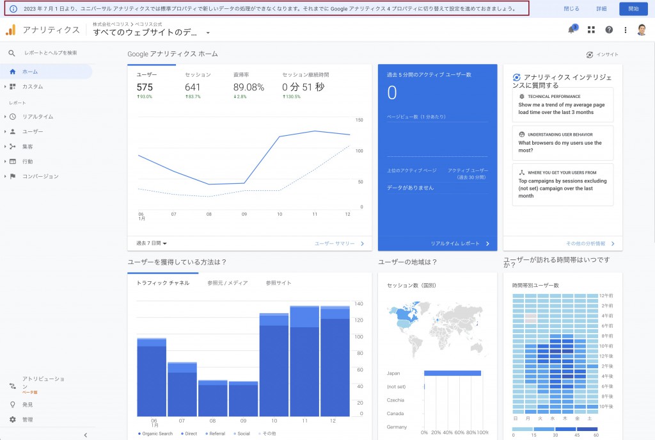
Task: Click the Referral legend dot
Action: [x=207, y=434]
